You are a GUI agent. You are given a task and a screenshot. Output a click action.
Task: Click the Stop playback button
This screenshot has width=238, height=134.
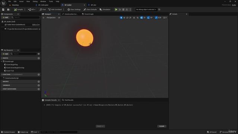pyautogui.click(x=123, y=10)
